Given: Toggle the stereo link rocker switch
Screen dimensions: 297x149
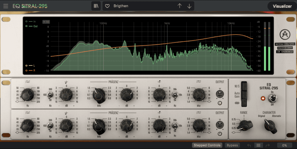Looking at the screenshot, I should coord(244,103).
